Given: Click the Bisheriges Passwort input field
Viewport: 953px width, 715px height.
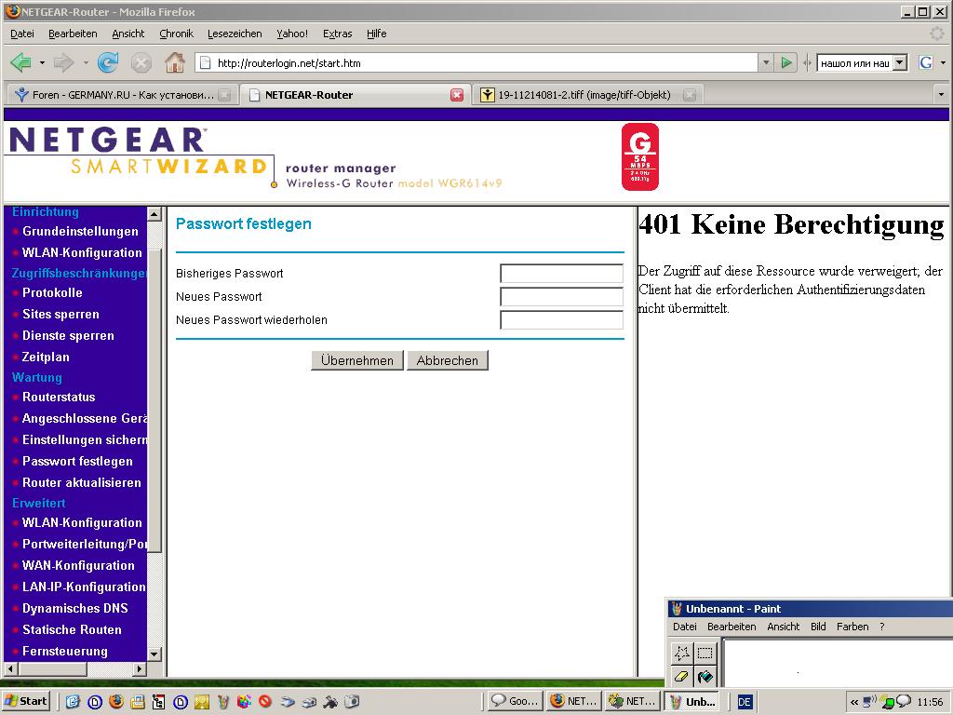Looking at the screenshot, I should point(561,274).
